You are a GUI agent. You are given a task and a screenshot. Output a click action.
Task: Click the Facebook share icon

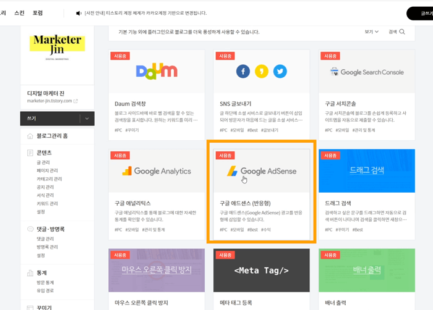pyautogui.click(x=243, y=72)
